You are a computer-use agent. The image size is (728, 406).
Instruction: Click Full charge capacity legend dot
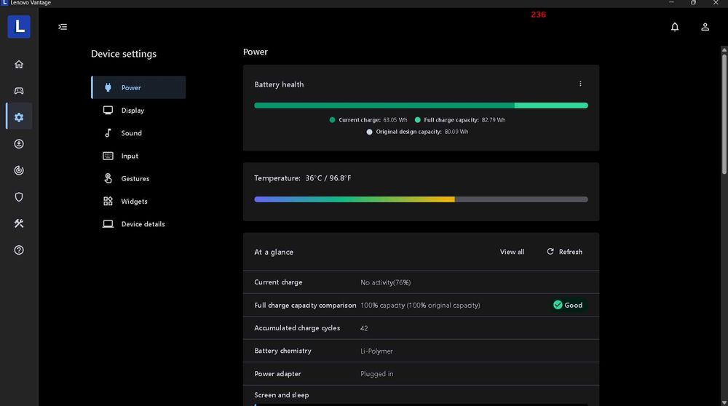coord(417,120)
